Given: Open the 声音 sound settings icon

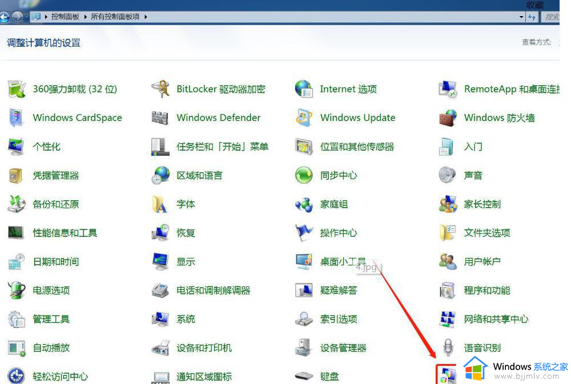Looking at the screenshot, I should pyautogui.click(x=448, y=175).
